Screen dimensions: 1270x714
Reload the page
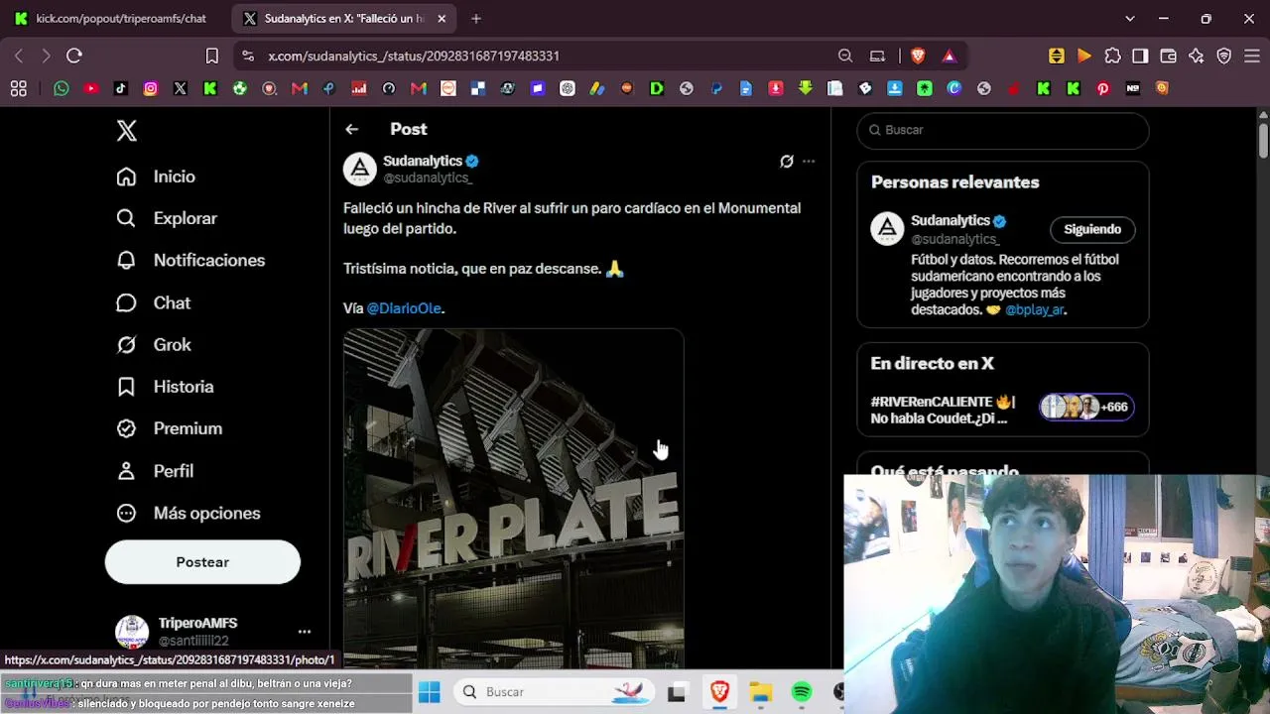tap(74, 57)
